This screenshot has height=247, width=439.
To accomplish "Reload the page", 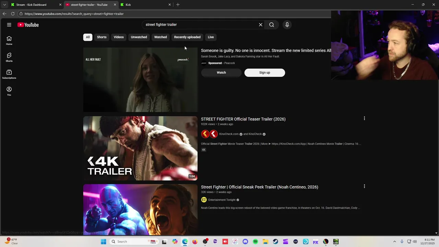I will pos(13,14).
